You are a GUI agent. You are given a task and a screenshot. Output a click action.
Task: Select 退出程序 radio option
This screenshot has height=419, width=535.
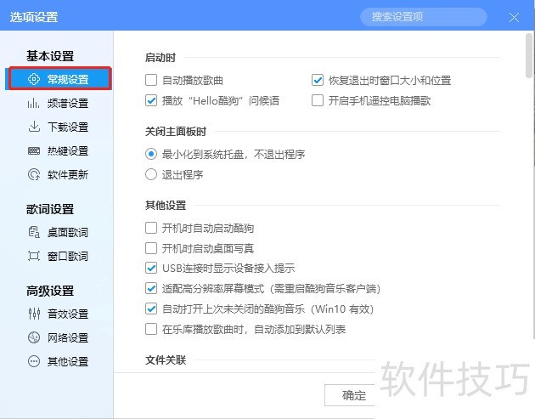tap(151, 174)
